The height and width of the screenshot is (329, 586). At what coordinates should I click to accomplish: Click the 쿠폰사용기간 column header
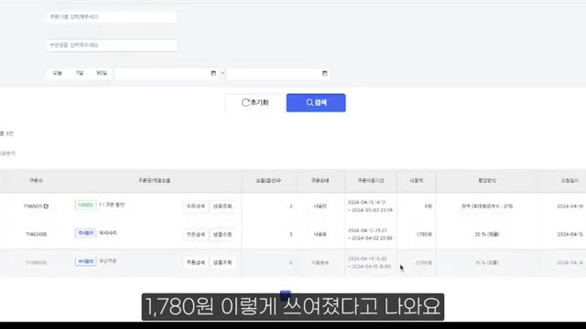370,181
